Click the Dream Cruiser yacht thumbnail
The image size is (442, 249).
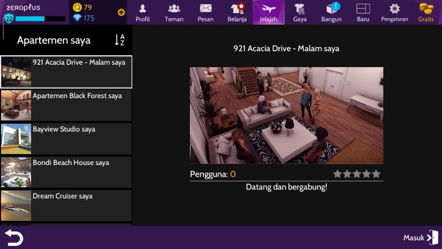click(16, 206)
